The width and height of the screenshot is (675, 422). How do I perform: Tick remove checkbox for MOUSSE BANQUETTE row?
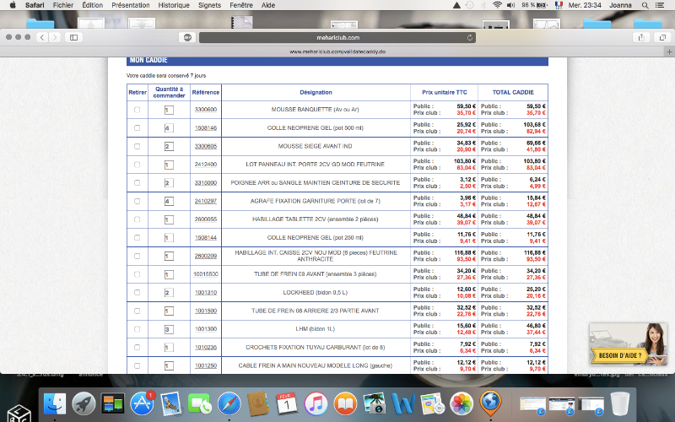click(x=137, y=110)
